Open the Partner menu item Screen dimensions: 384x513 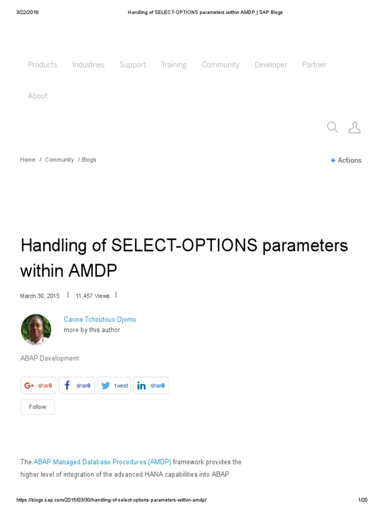pos(314,65)
